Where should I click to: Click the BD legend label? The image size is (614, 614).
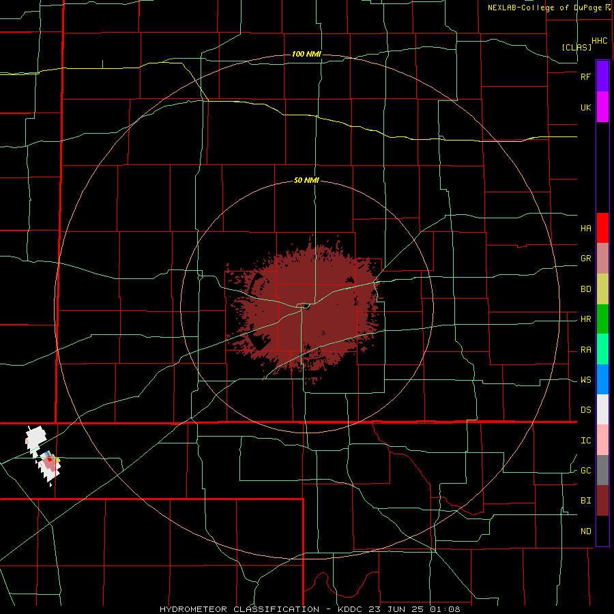point(586,289)
